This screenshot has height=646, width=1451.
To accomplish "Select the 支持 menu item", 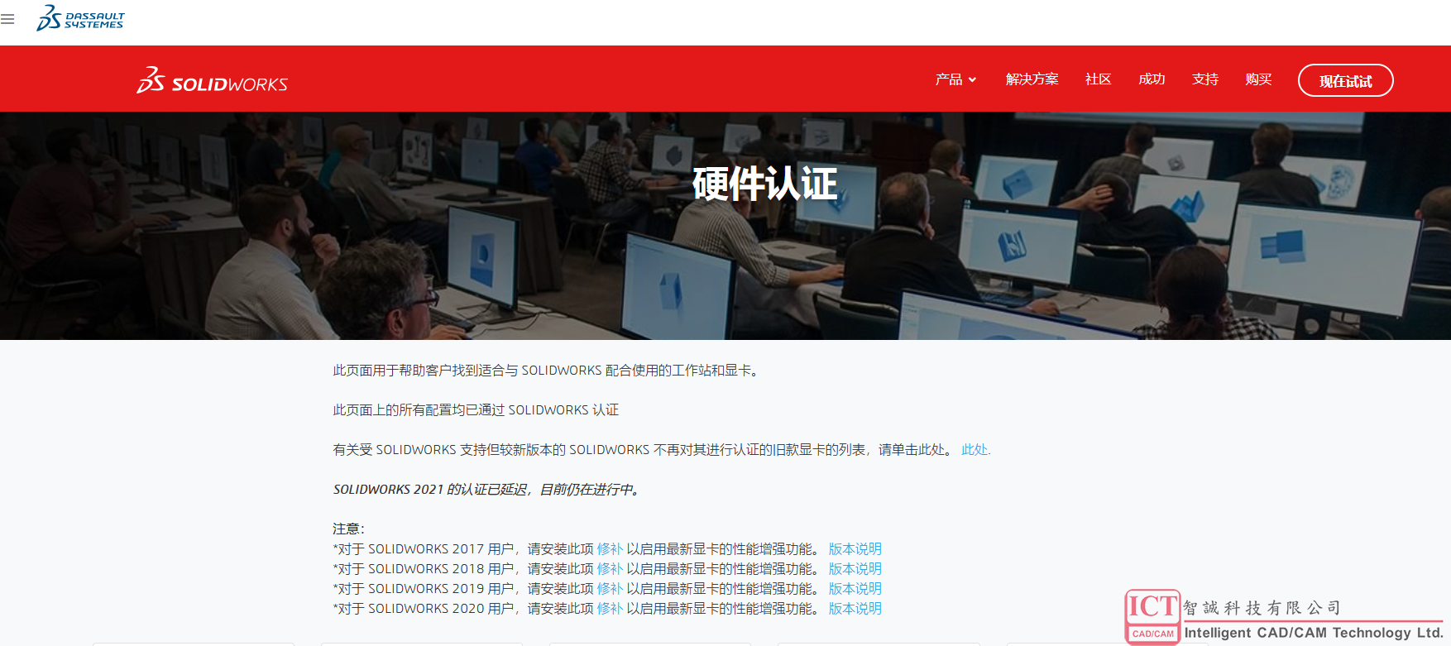I will pyautogui.click(x=1204, y=79).
